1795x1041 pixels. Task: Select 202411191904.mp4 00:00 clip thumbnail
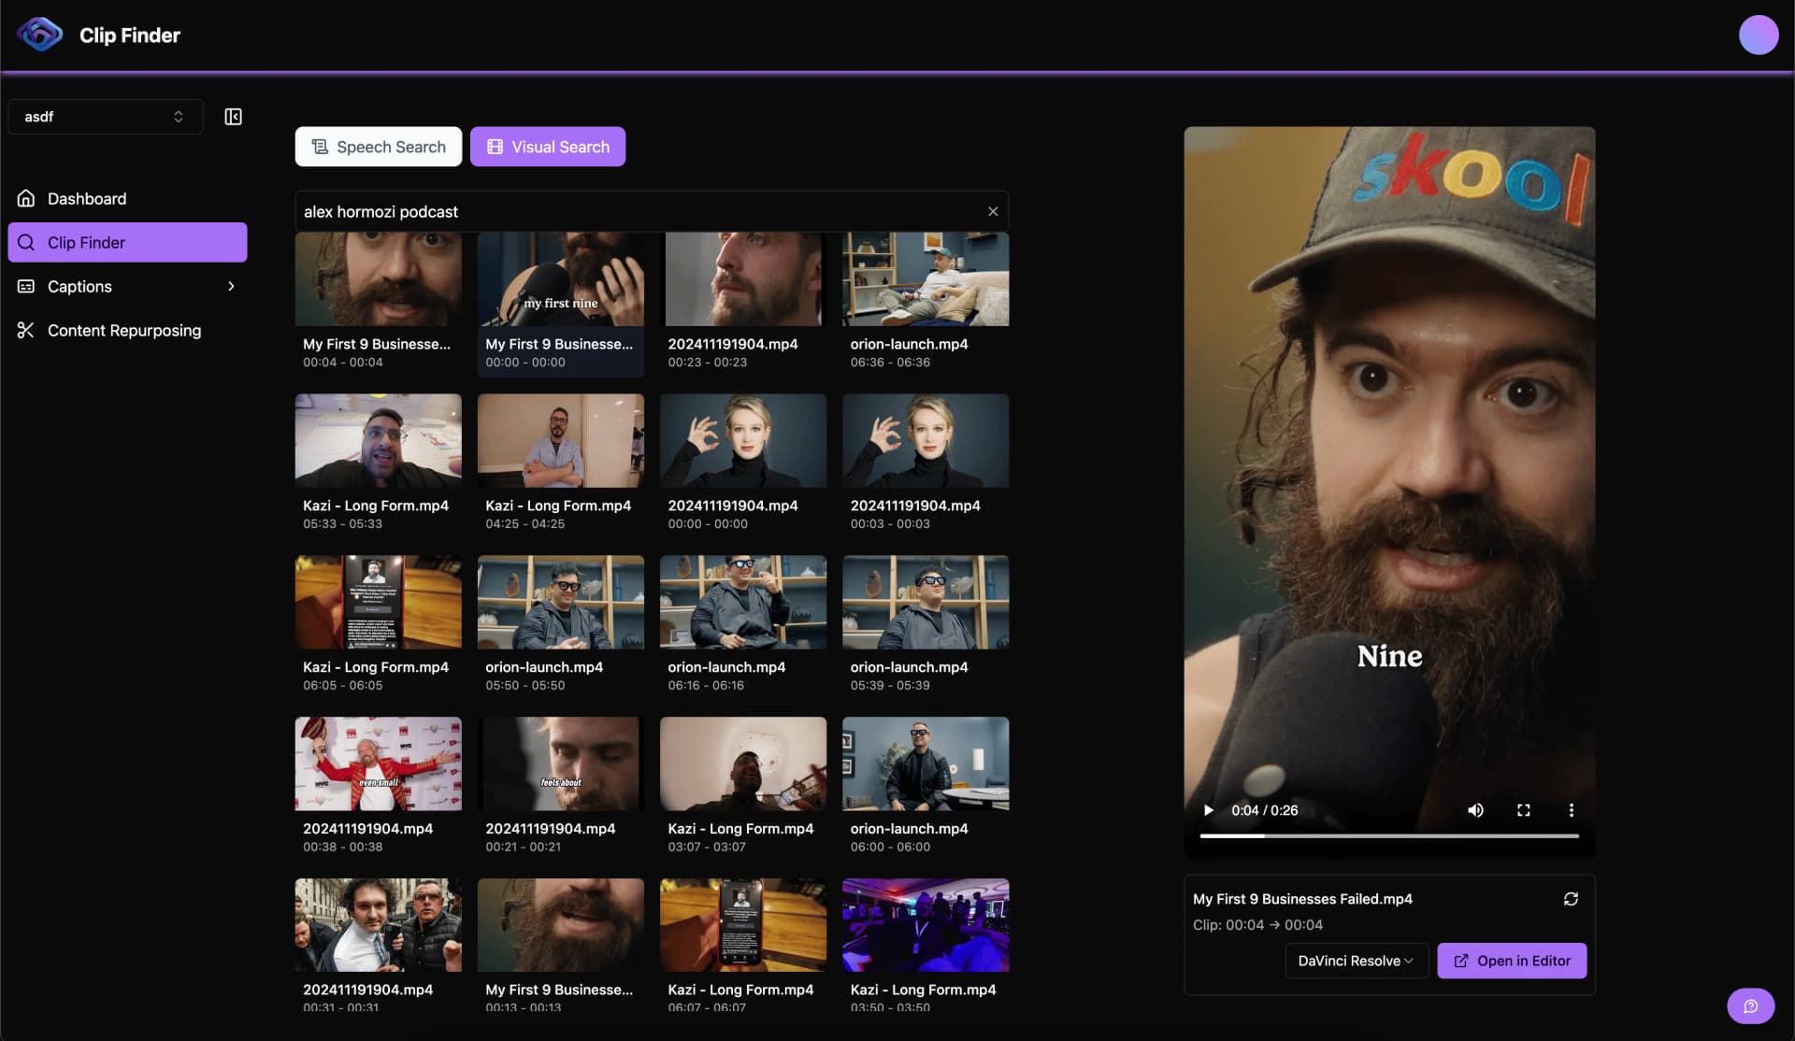click(x=743, y=440)
